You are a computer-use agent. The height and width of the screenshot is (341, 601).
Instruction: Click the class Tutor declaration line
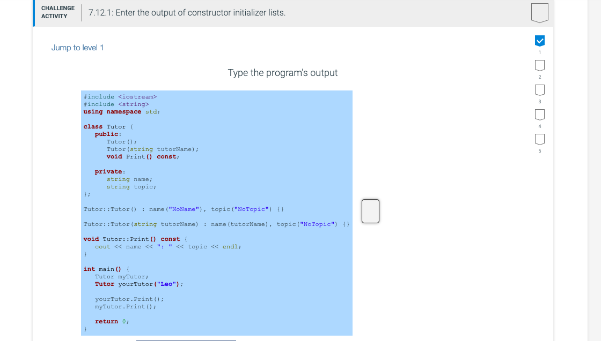[108, 126]
